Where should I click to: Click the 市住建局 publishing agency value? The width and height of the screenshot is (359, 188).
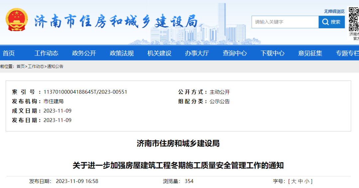[x=53, y=101]
